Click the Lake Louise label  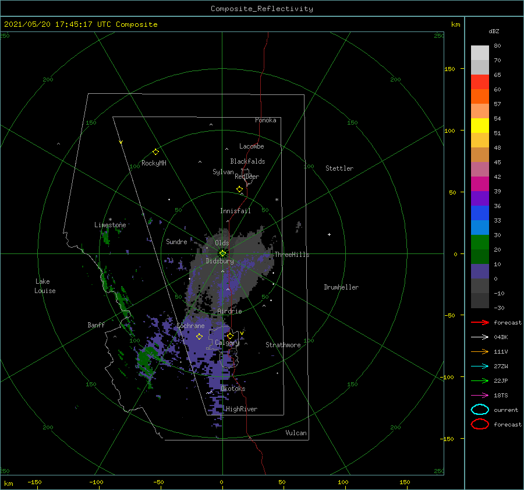point(45,286)
